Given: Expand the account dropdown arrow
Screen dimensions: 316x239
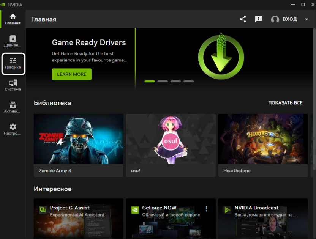Looking at the screenshot, I should click(307, 19).
